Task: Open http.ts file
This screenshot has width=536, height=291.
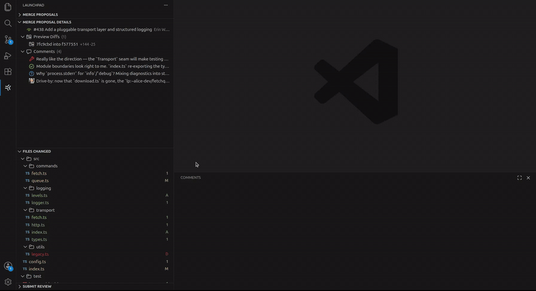Action: click(95, 225)
